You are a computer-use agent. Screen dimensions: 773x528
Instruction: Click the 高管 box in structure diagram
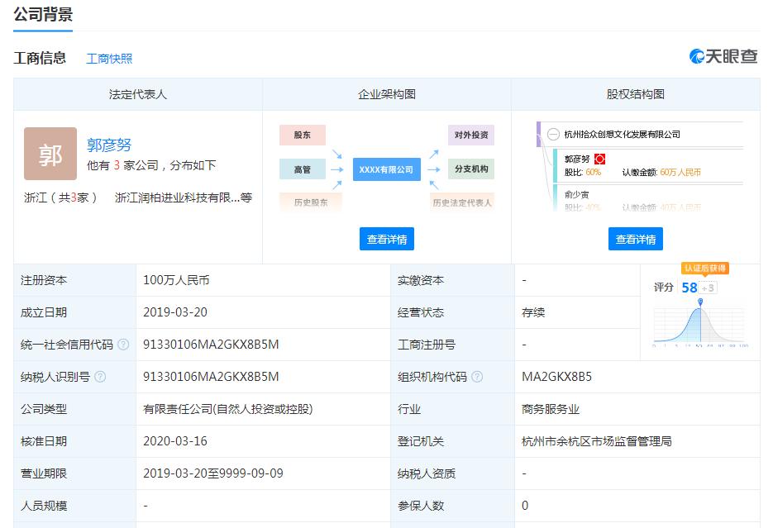(x=303, y=169)
